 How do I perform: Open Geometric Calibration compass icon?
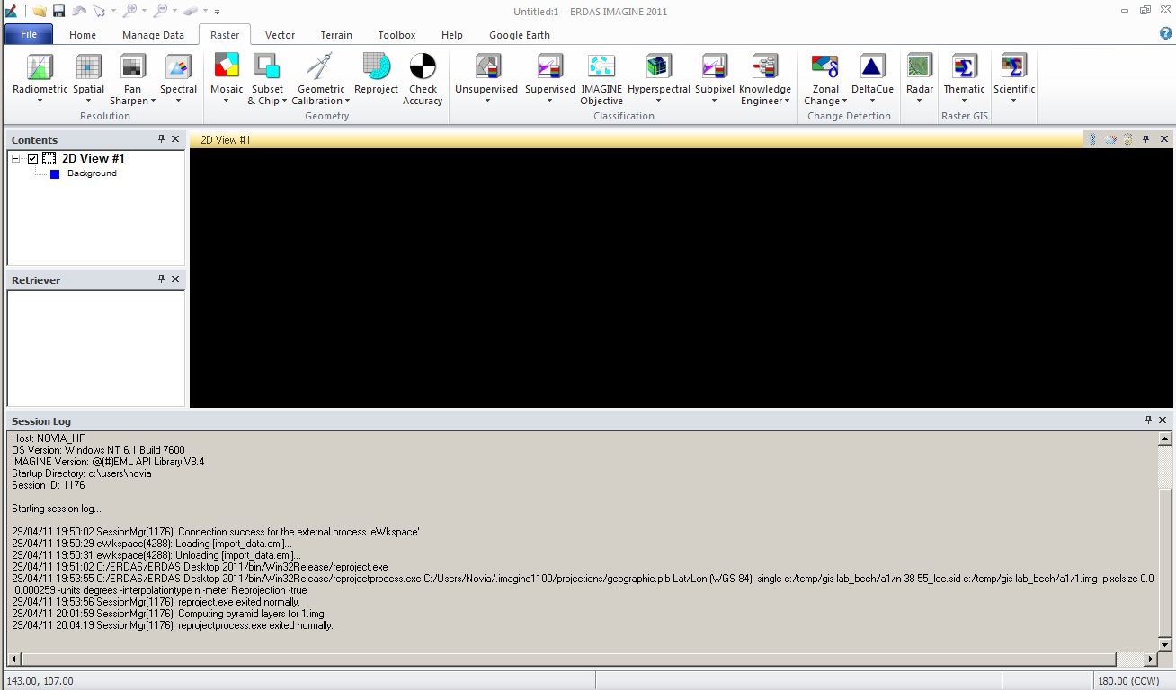321,66
